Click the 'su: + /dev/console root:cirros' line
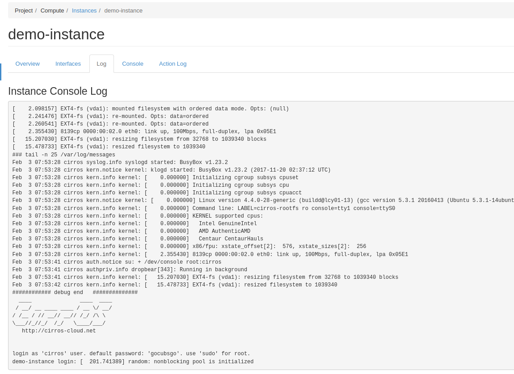The image size is (514, 374). click(117, 262)
